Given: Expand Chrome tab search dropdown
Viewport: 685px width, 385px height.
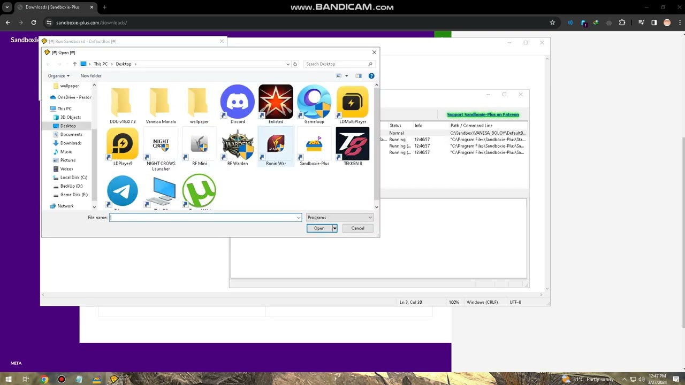Looking at the screenshot, I should pyautogui.click(x=7, y=7).
